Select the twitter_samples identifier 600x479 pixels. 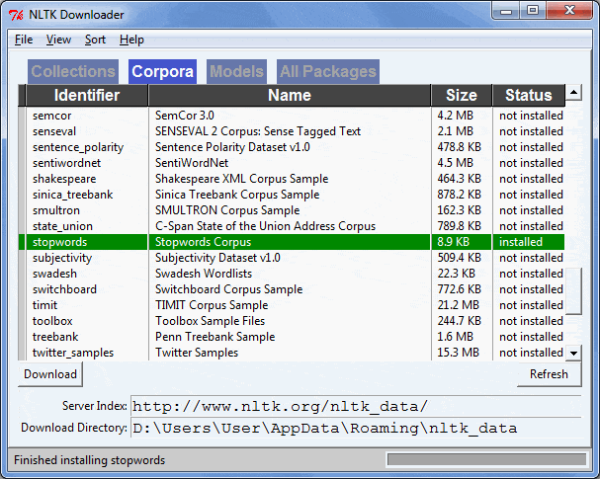pyautogui.click(x=73, y=353)
